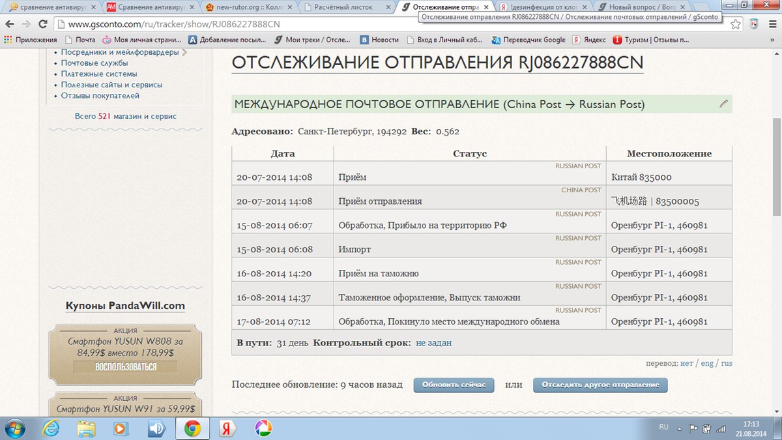Open Windows Media Player from taskbar
This screenshot has height=440, width=782.
tap(121, 428)
